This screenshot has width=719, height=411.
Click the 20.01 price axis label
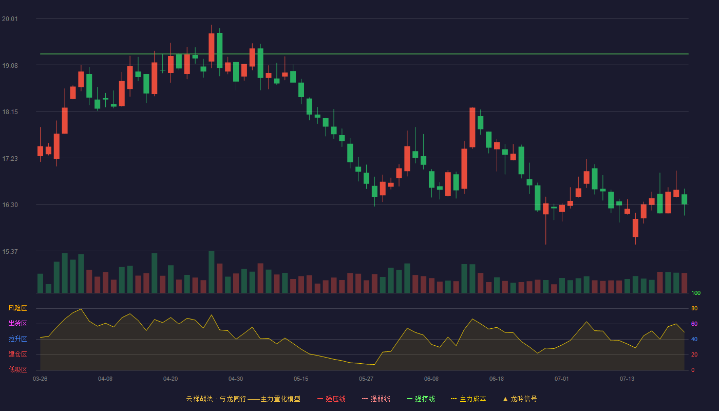pyautogui.click(x=10, y=19)
